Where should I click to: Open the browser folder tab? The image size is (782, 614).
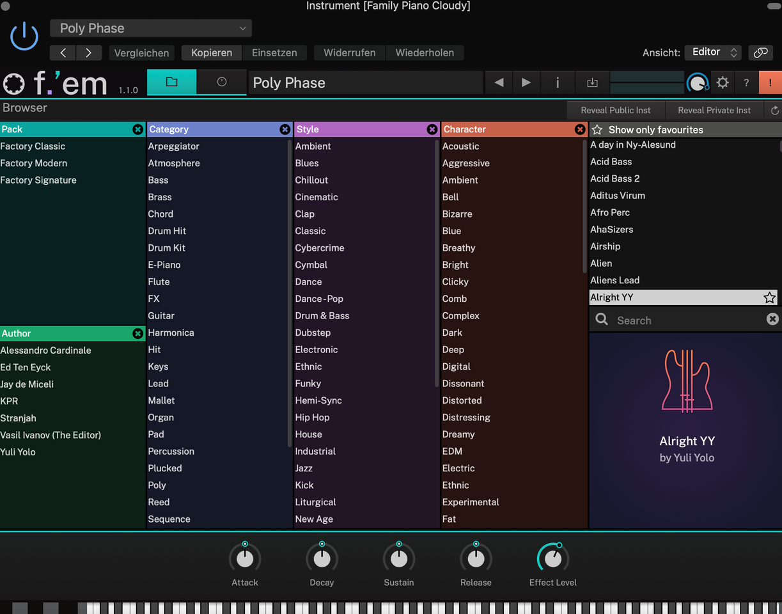click(x=171, y=82)
